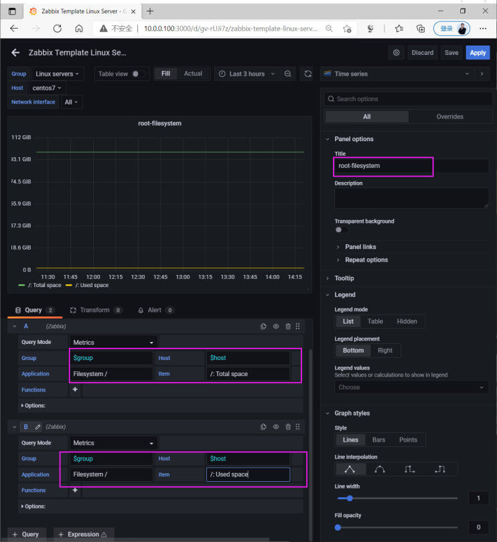
Task: Open the Legend values Choose dropdown
Action: [411, 387]
